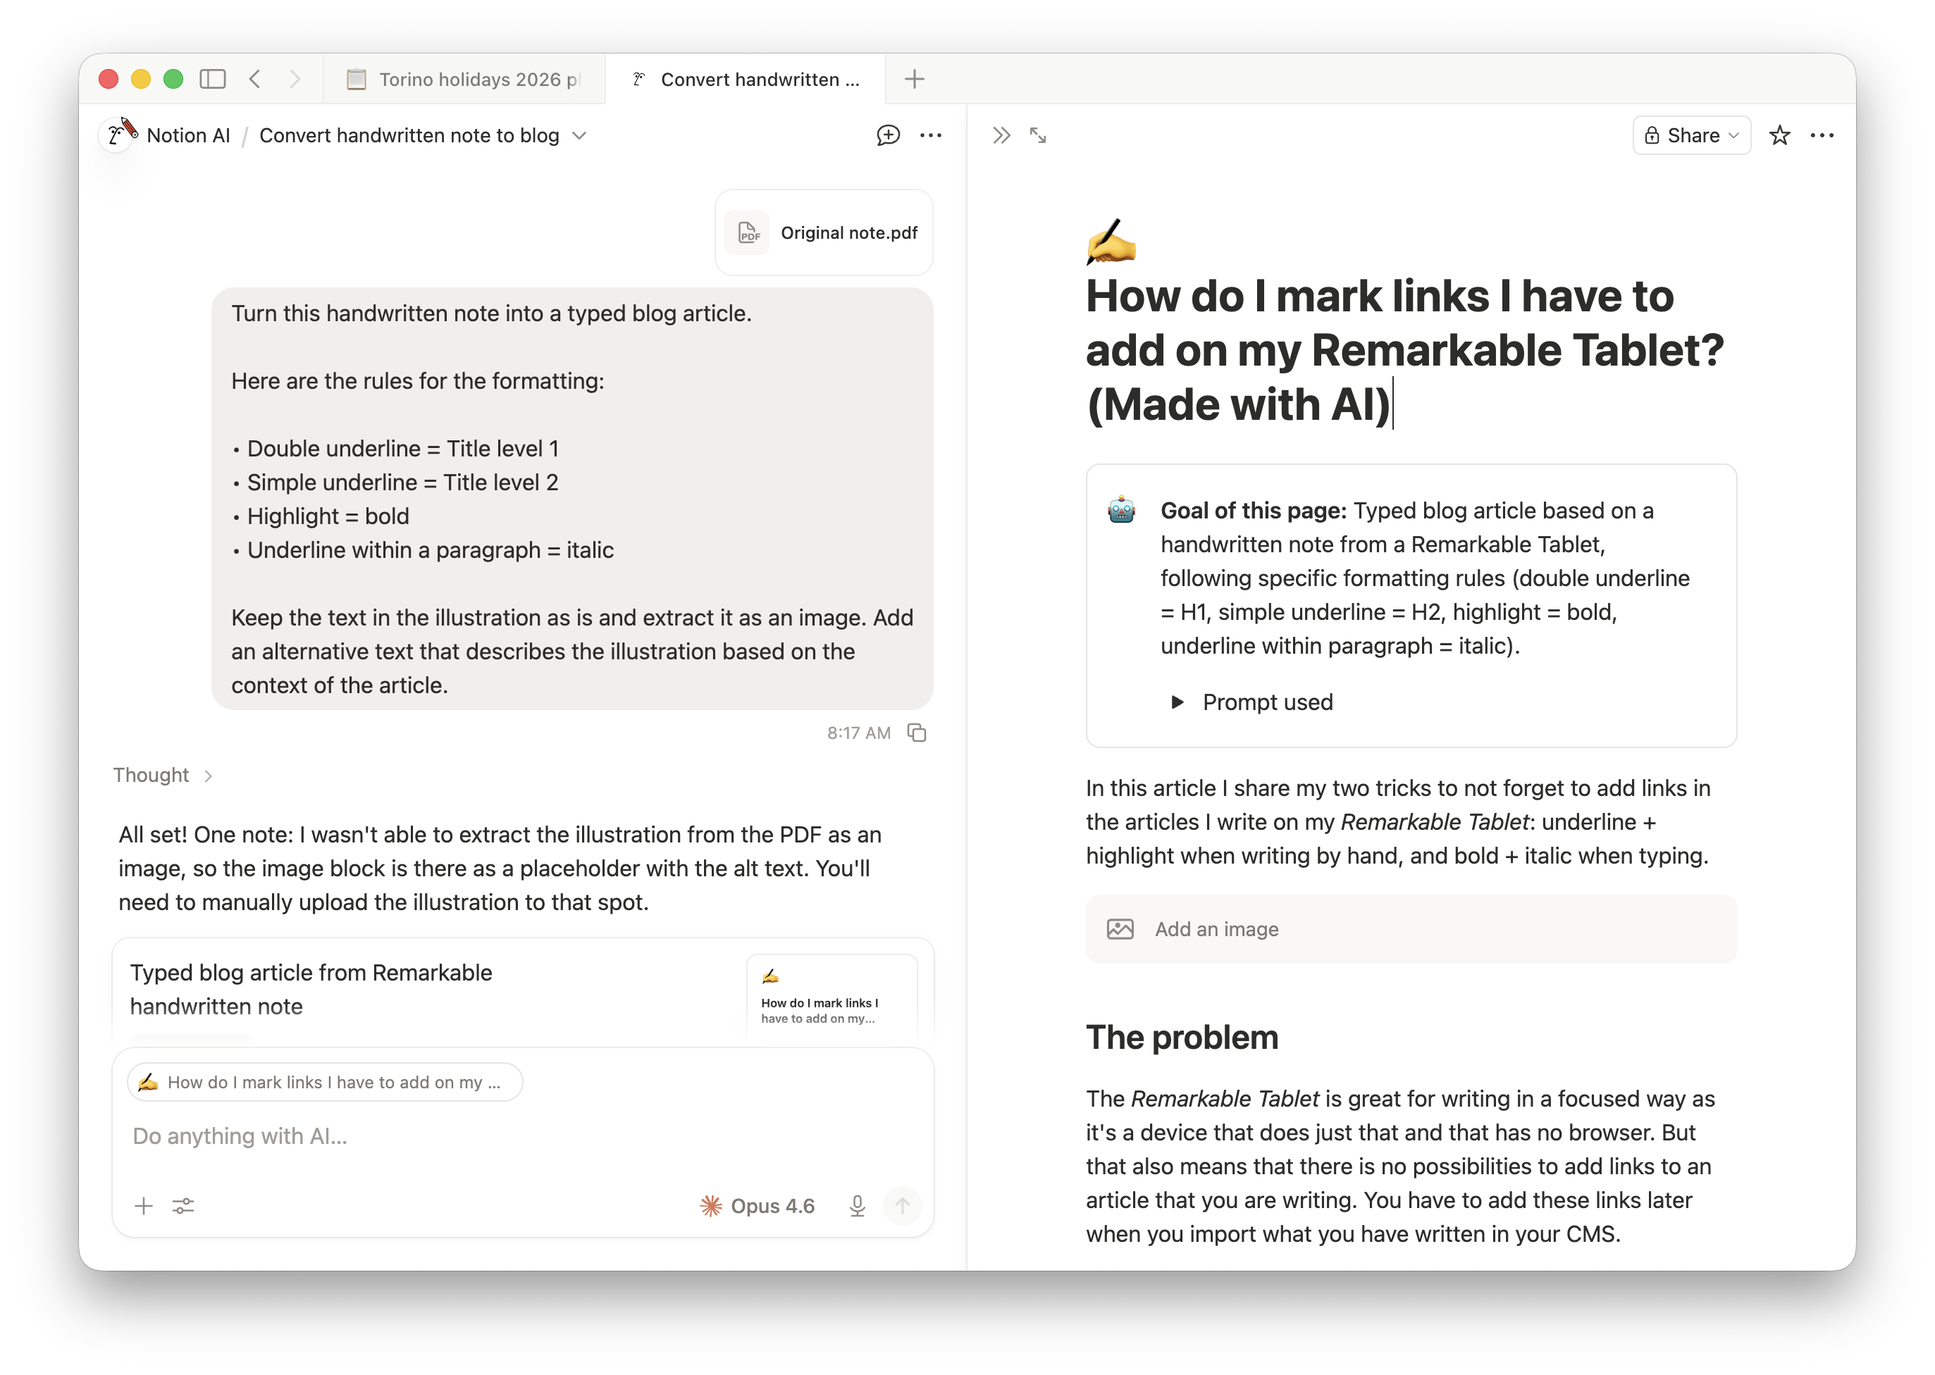
Task: Click the Add an image placeholder block
Action: (x=1411, y=929)
